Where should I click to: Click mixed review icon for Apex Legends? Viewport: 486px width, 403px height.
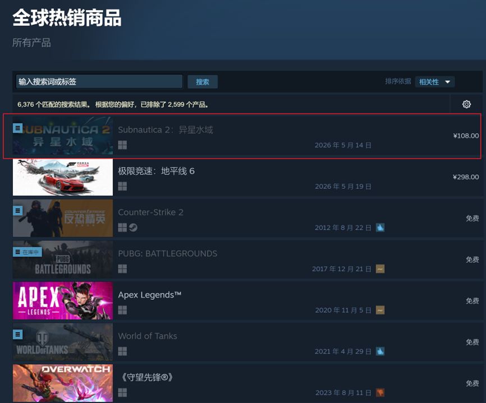point(380,310)
